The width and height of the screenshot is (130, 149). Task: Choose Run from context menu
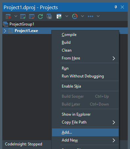pos(85,68)
